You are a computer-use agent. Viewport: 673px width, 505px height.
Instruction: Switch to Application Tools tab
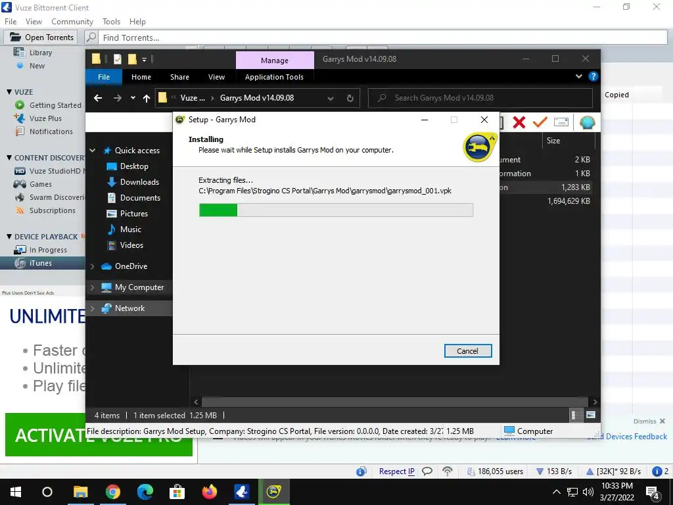click(274, 77)
